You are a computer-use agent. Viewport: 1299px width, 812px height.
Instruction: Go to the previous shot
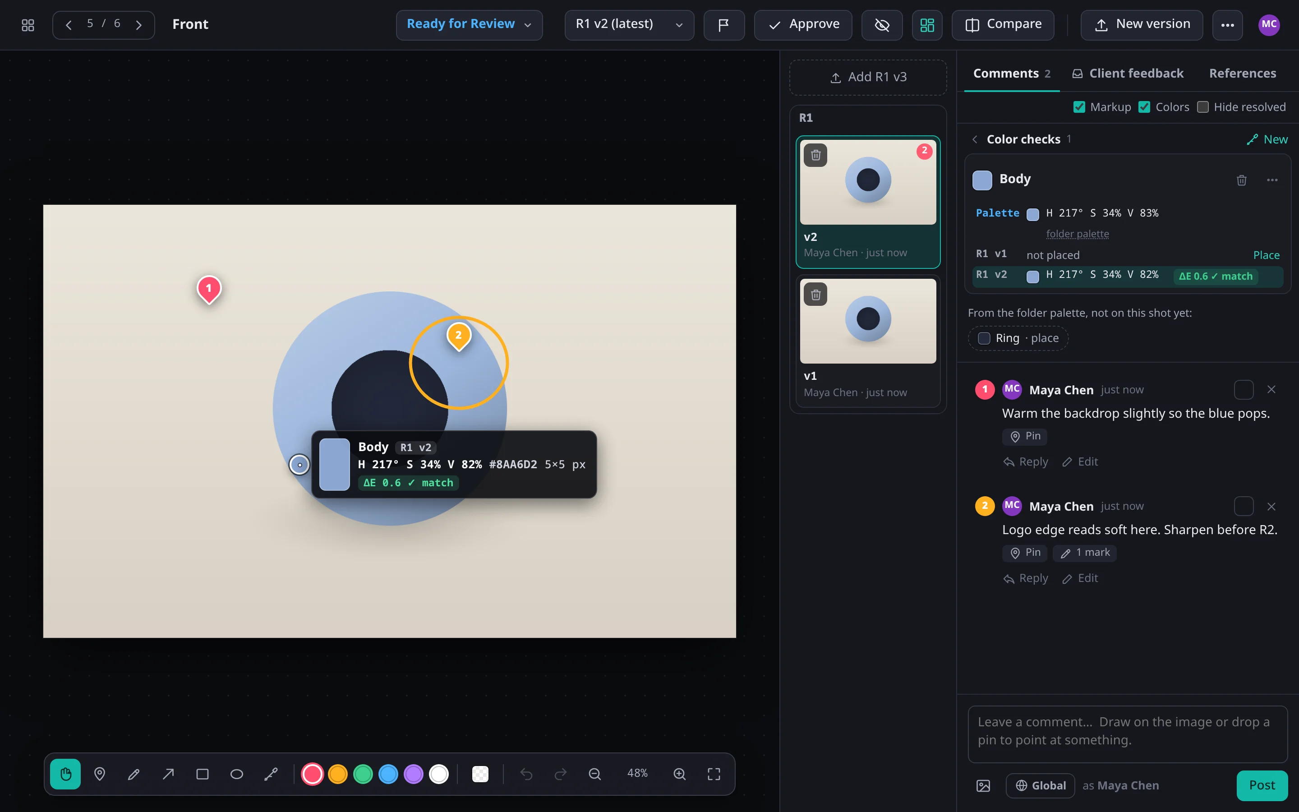click(x=69, y=25)
